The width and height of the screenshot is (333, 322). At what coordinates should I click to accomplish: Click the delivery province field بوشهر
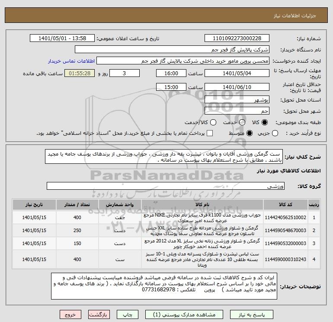[237, 100]
